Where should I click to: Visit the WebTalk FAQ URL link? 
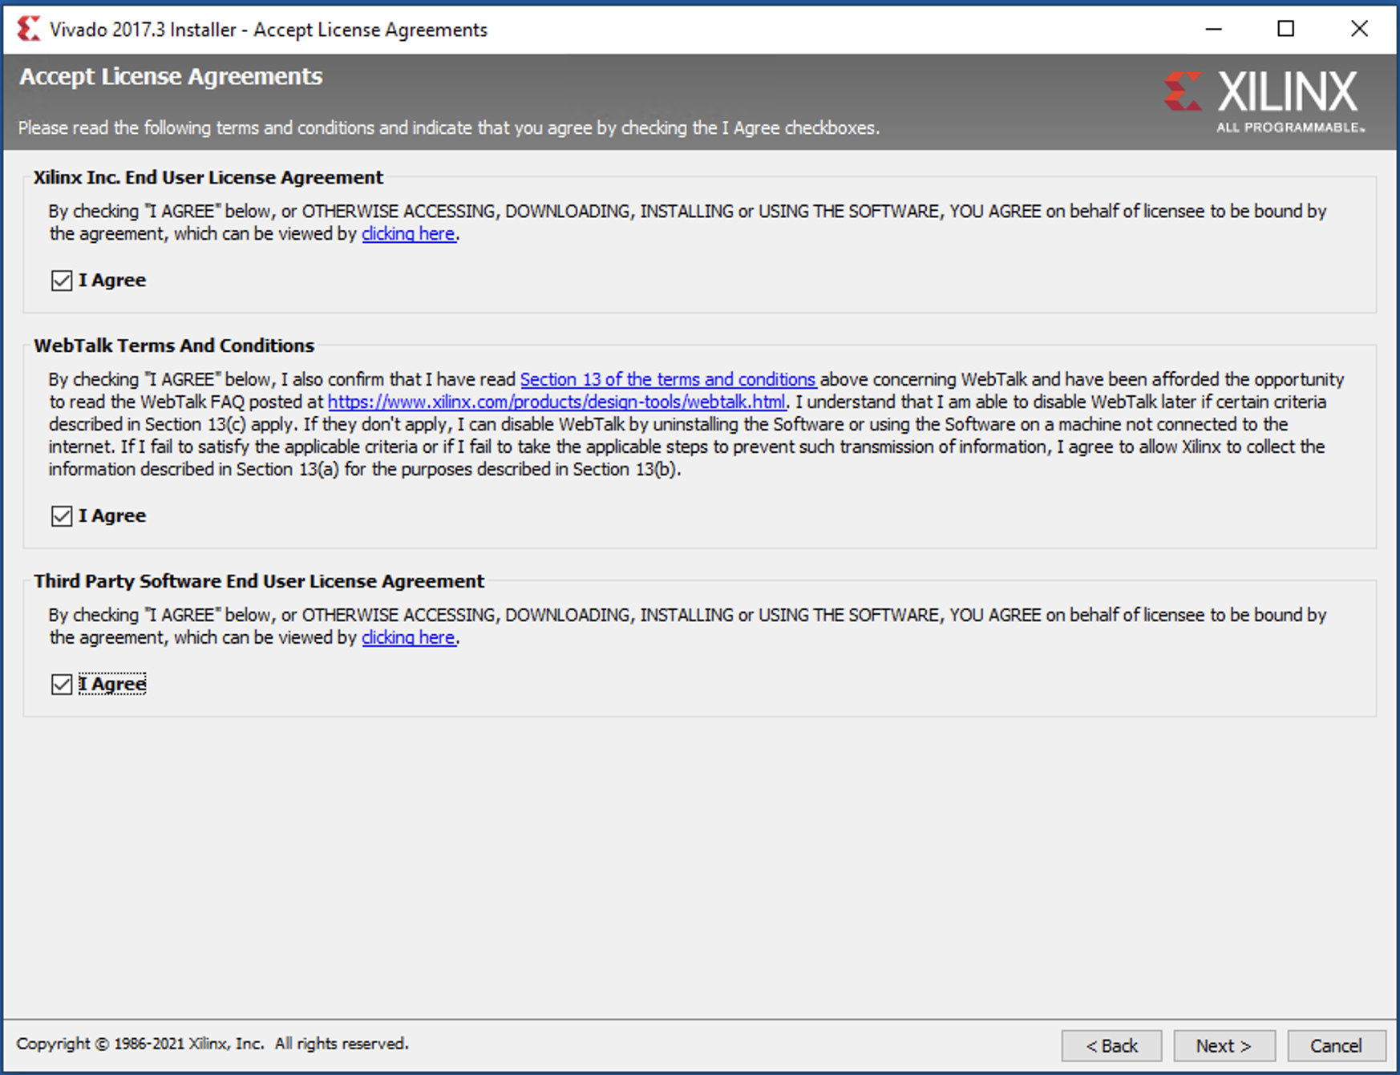point(556,402)
